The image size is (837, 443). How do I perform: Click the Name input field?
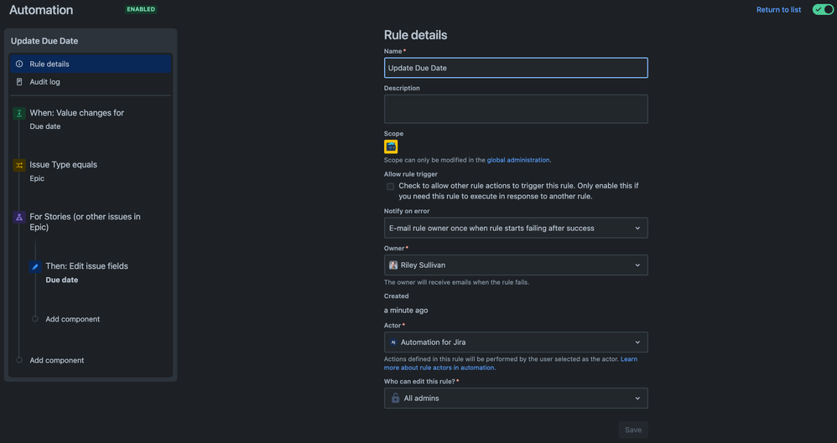pos(516,68)
